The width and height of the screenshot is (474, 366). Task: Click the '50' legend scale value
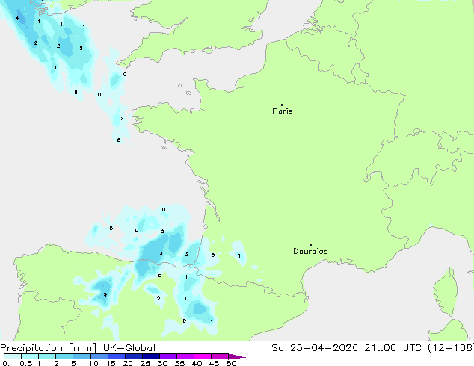pyautogui.click(x=231, y=363)
